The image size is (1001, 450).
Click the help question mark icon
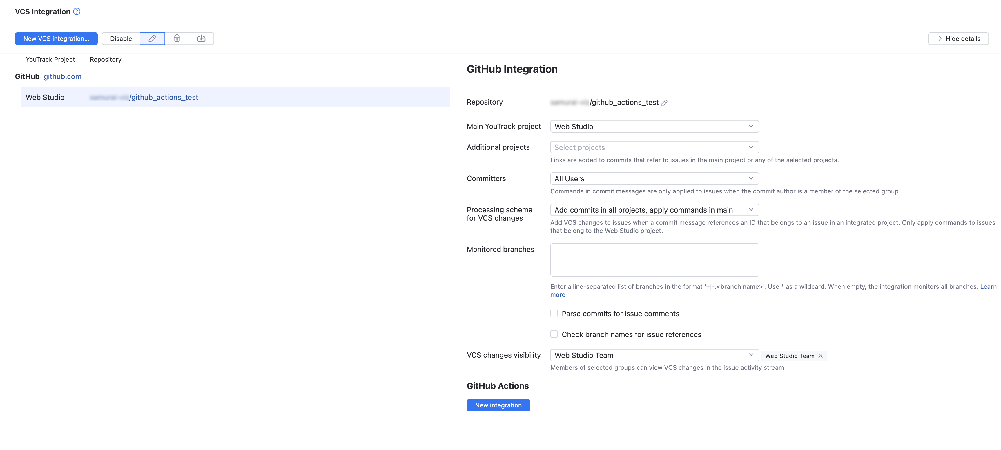tap(77, 12)
